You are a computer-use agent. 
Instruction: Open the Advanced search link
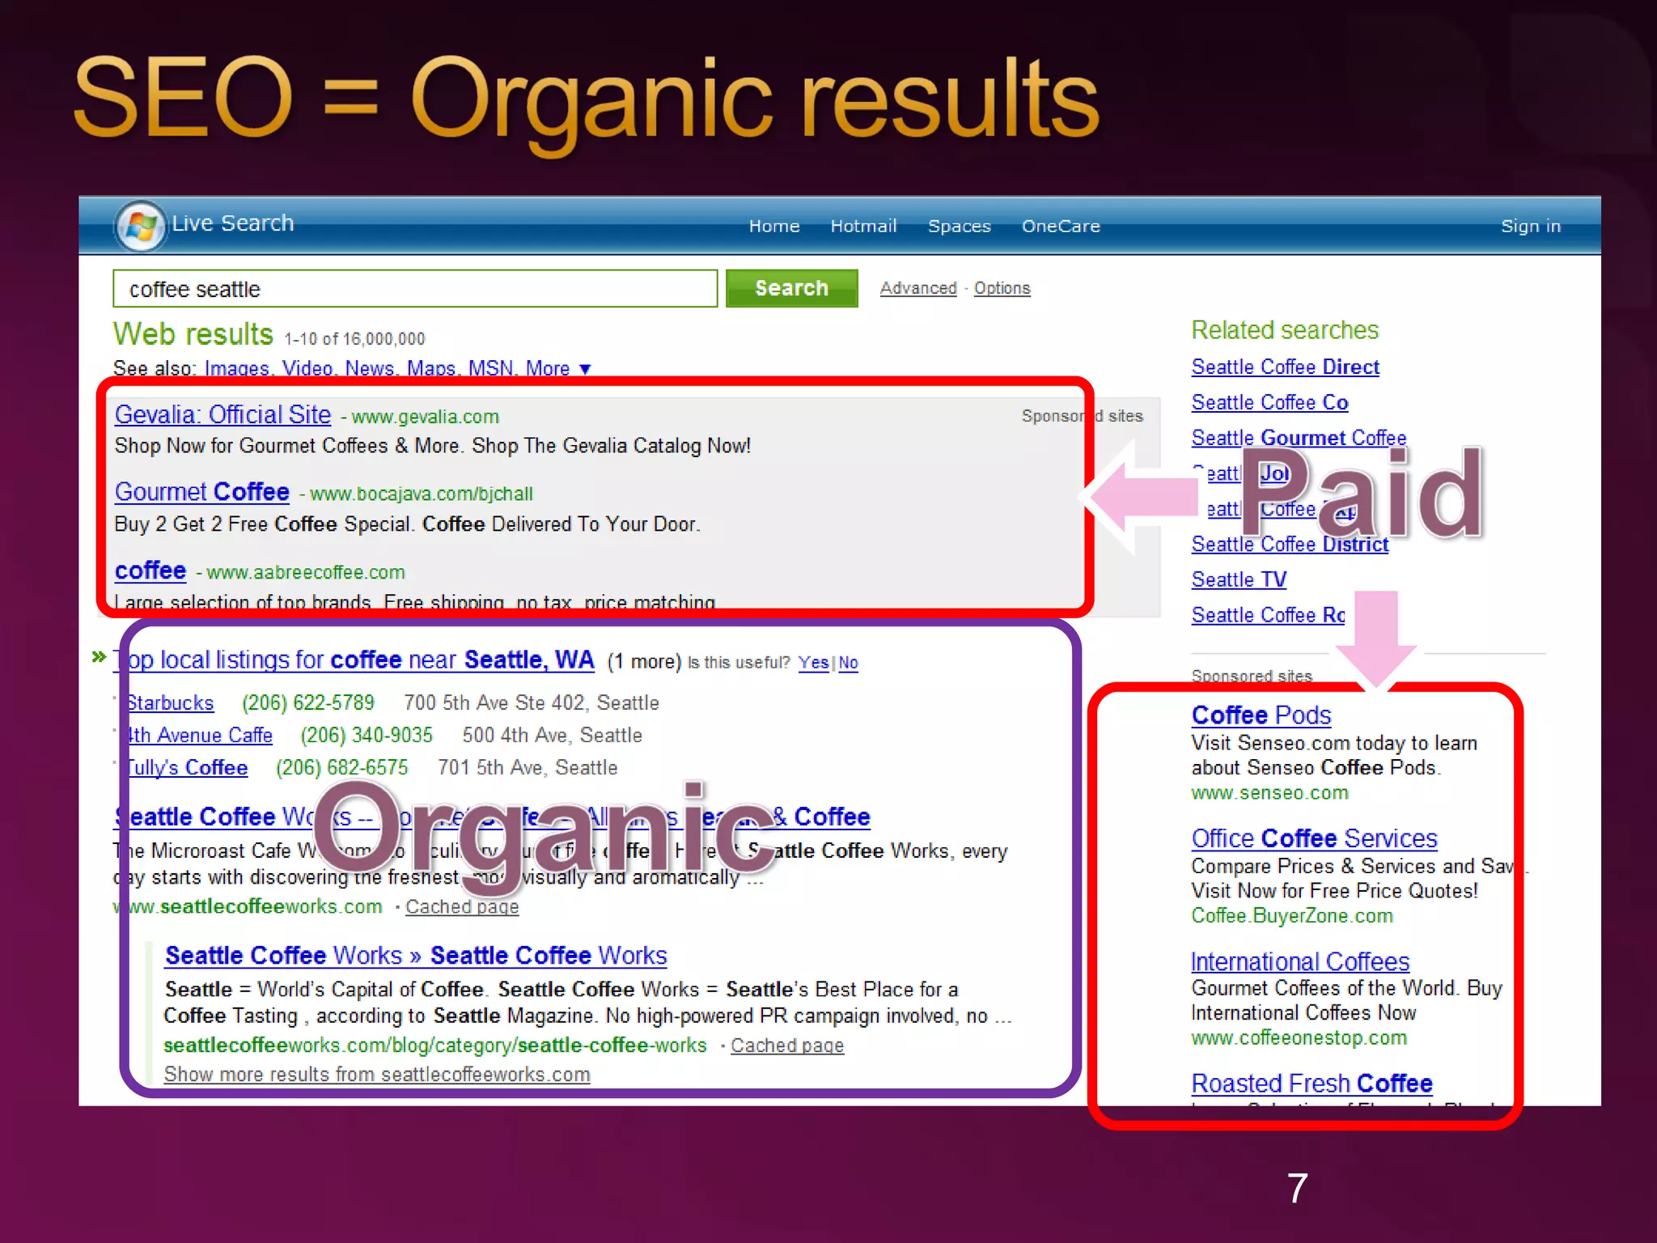tap(917, 288)
